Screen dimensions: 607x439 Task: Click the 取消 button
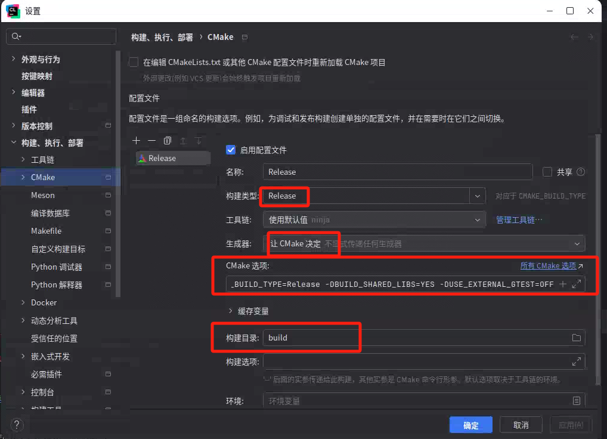point(521,425)
